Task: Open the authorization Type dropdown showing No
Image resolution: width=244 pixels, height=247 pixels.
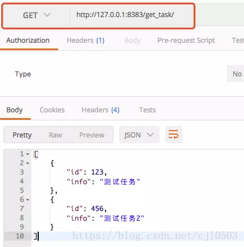Action: coord(235,74)
